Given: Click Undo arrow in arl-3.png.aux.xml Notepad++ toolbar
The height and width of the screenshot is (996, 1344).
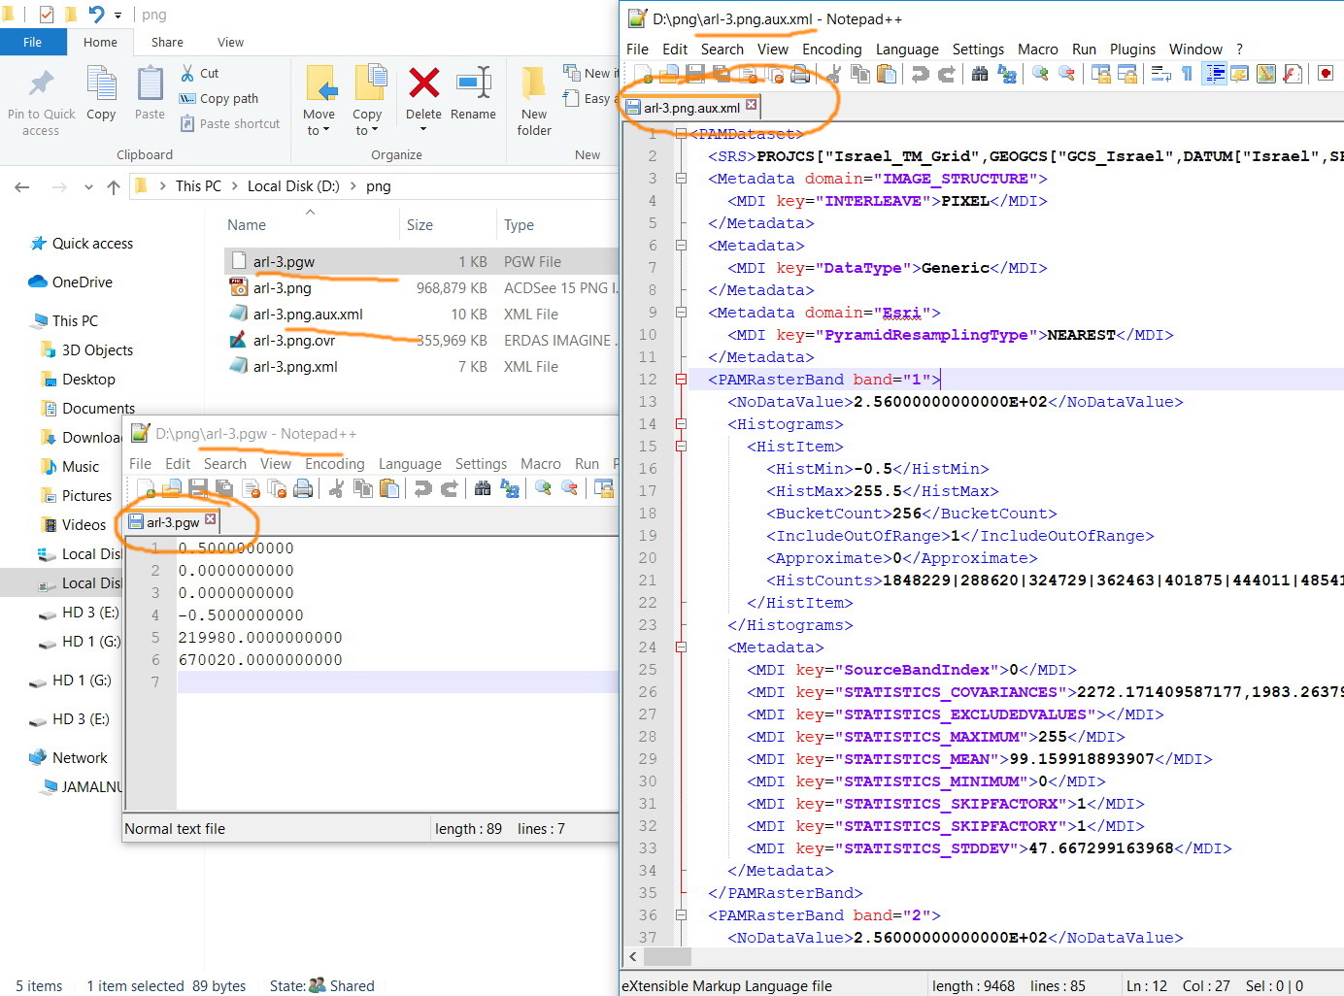Looking at the screenshot, I should [x=920, y=74].
